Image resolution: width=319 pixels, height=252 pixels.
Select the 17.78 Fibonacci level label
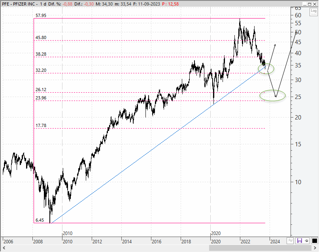click(x=41, y=125)
